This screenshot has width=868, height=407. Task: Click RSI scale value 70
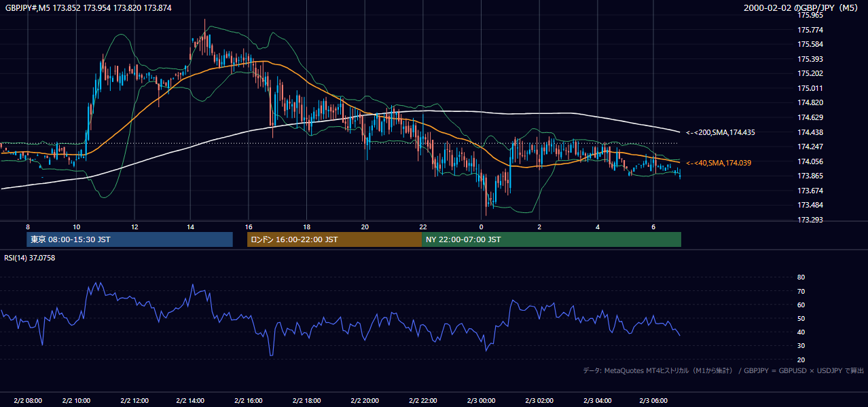[x=801, y=291]
